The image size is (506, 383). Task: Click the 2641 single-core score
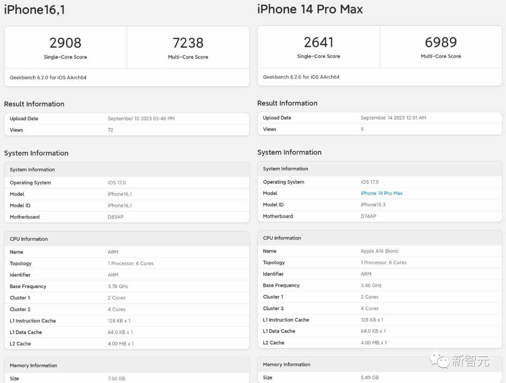(319, 43)
